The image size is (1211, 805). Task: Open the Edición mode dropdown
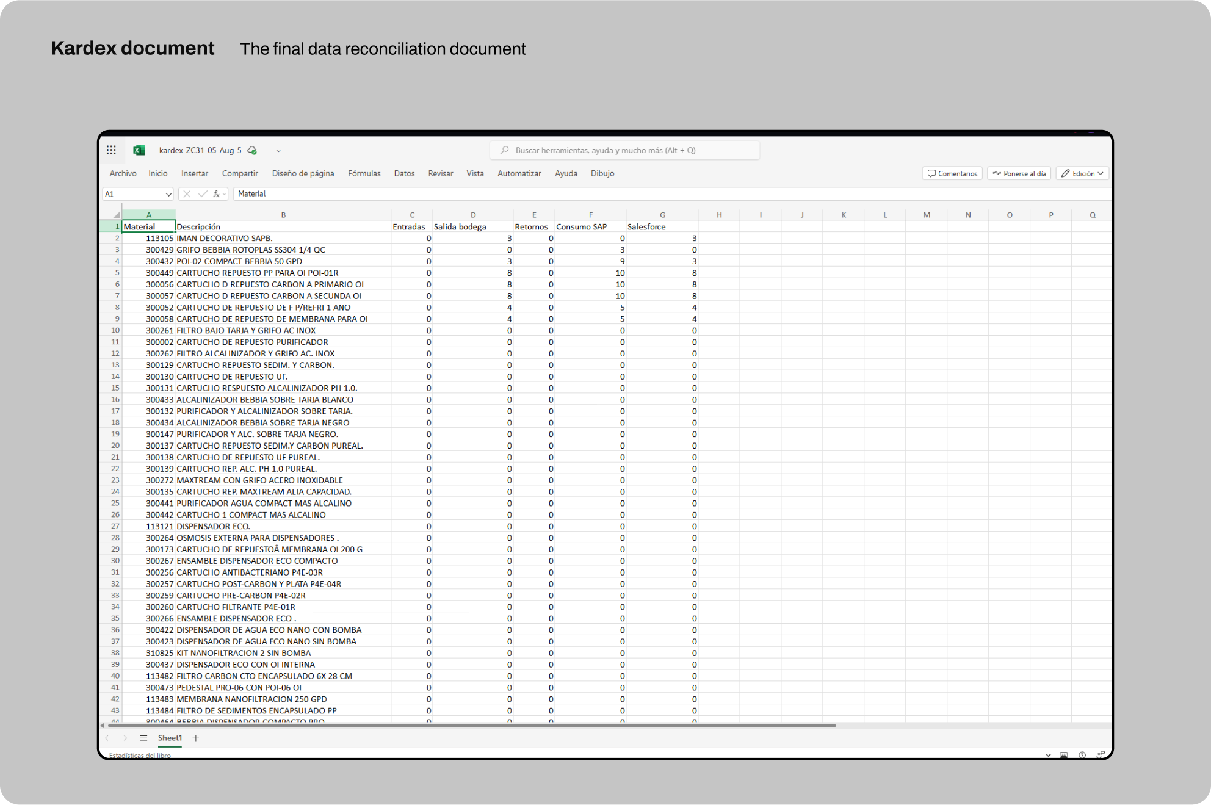pos(1083,173)
